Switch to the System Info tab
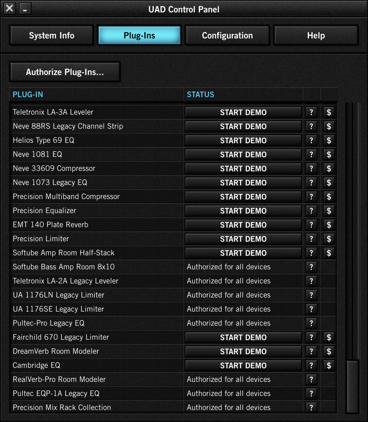The height and width of the screenshot is (422, 368). pyautogui.click(x=52, y=36)
